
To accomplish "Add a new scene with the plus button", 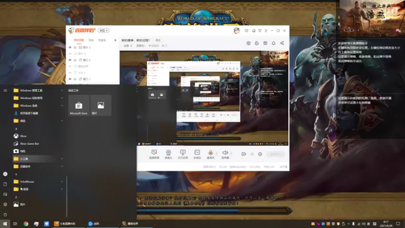I will (115, 40).
